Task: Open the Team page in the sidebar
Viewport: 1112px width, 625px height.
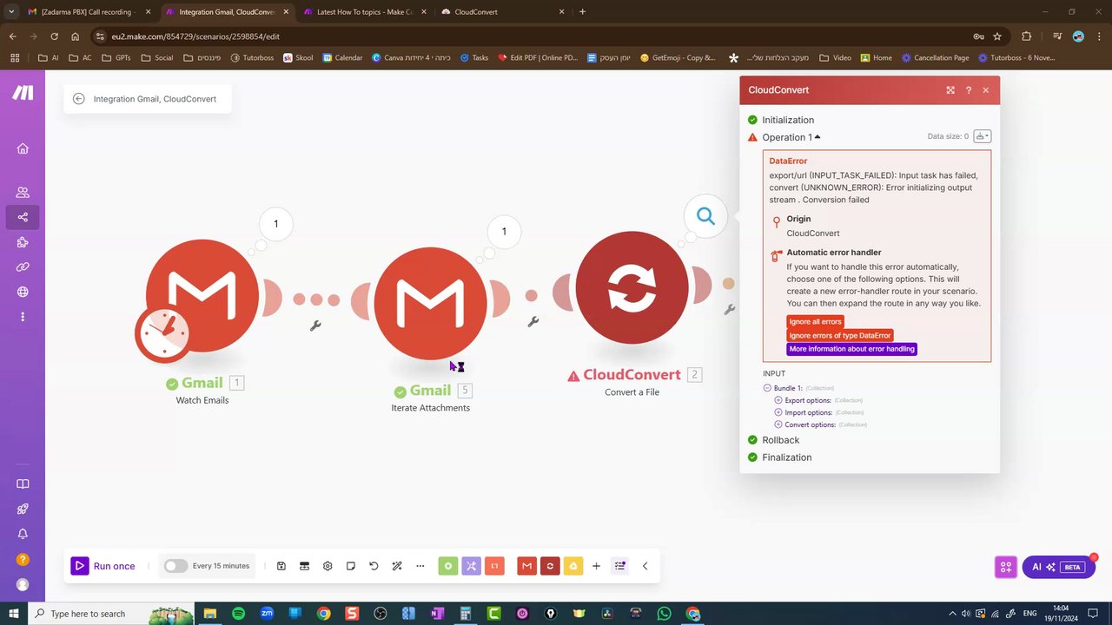Action: click(23, 192)
